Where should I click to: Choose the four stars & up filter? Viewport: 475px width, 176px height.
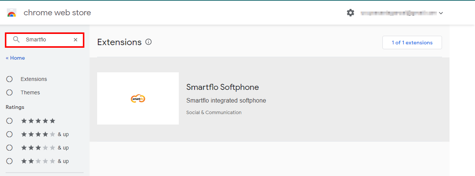coord(9,134)
